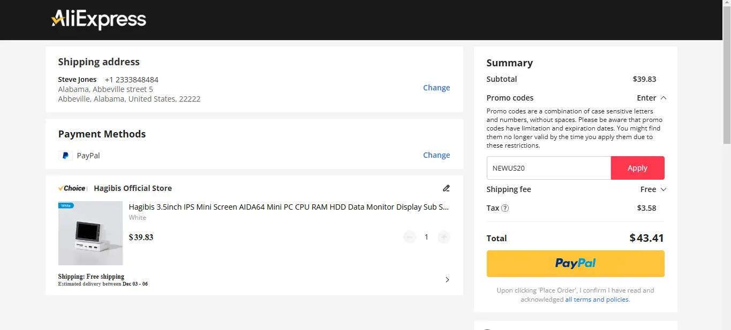
Task: Select the recipient name Steve Jones
Action: point(77,80)
